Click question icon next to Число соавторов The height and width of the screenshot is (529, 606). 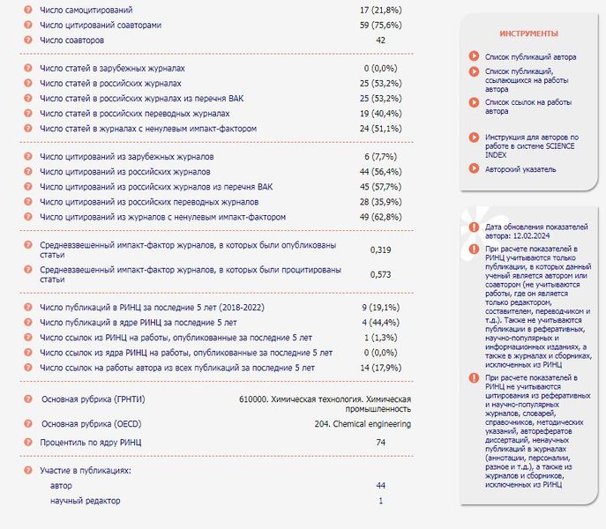[28, 40]
